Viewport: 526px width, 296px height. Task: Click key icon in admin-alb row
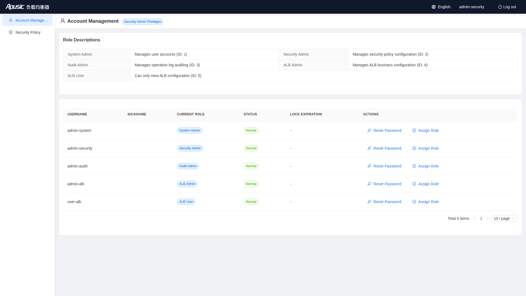click(369, 184)
